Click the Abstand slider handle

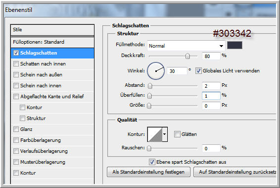click(x=150, y=86)
